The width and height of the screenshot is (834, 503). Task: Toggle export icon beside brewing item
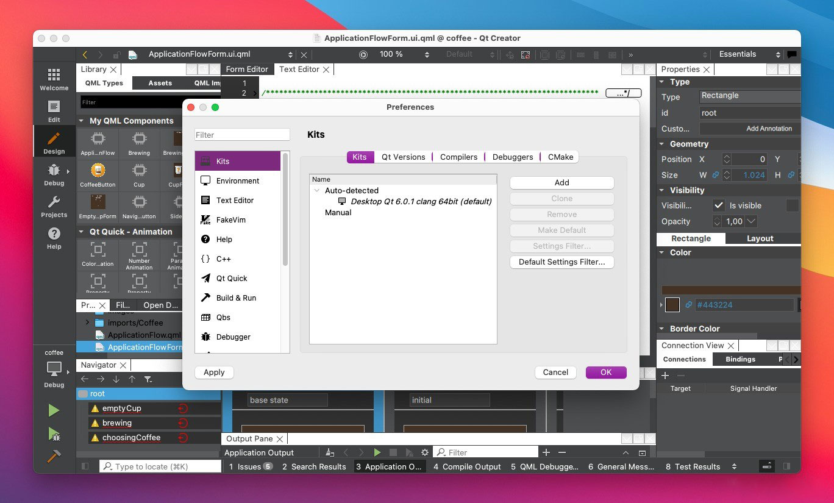click(182, 423)
